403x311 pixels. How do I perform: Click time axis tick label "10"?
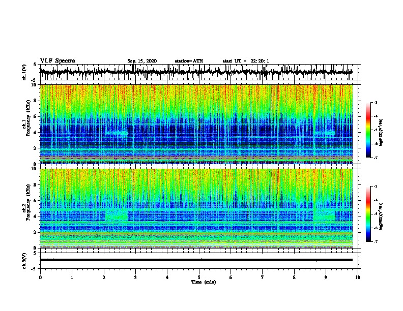point(358,277)
